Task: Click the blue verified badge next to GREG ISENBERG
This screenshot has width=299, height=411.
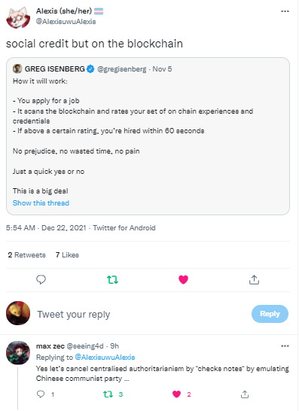Action: (90, 69)
